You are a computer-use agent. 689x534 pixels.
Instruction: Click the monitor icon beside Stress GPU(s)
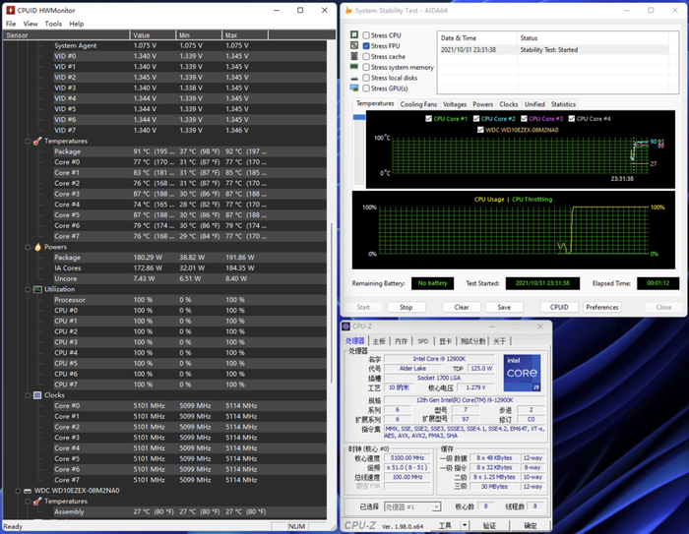[354, 89]
